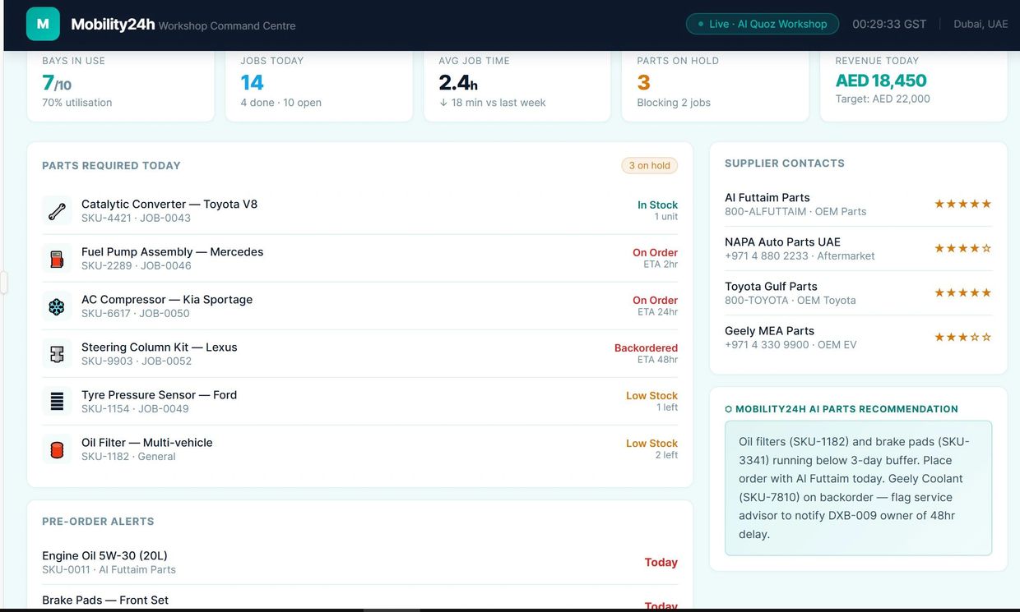Click the AED 18,450 revenue figure
Screen dimensions: 1020x612
click(x=881, y=81)
